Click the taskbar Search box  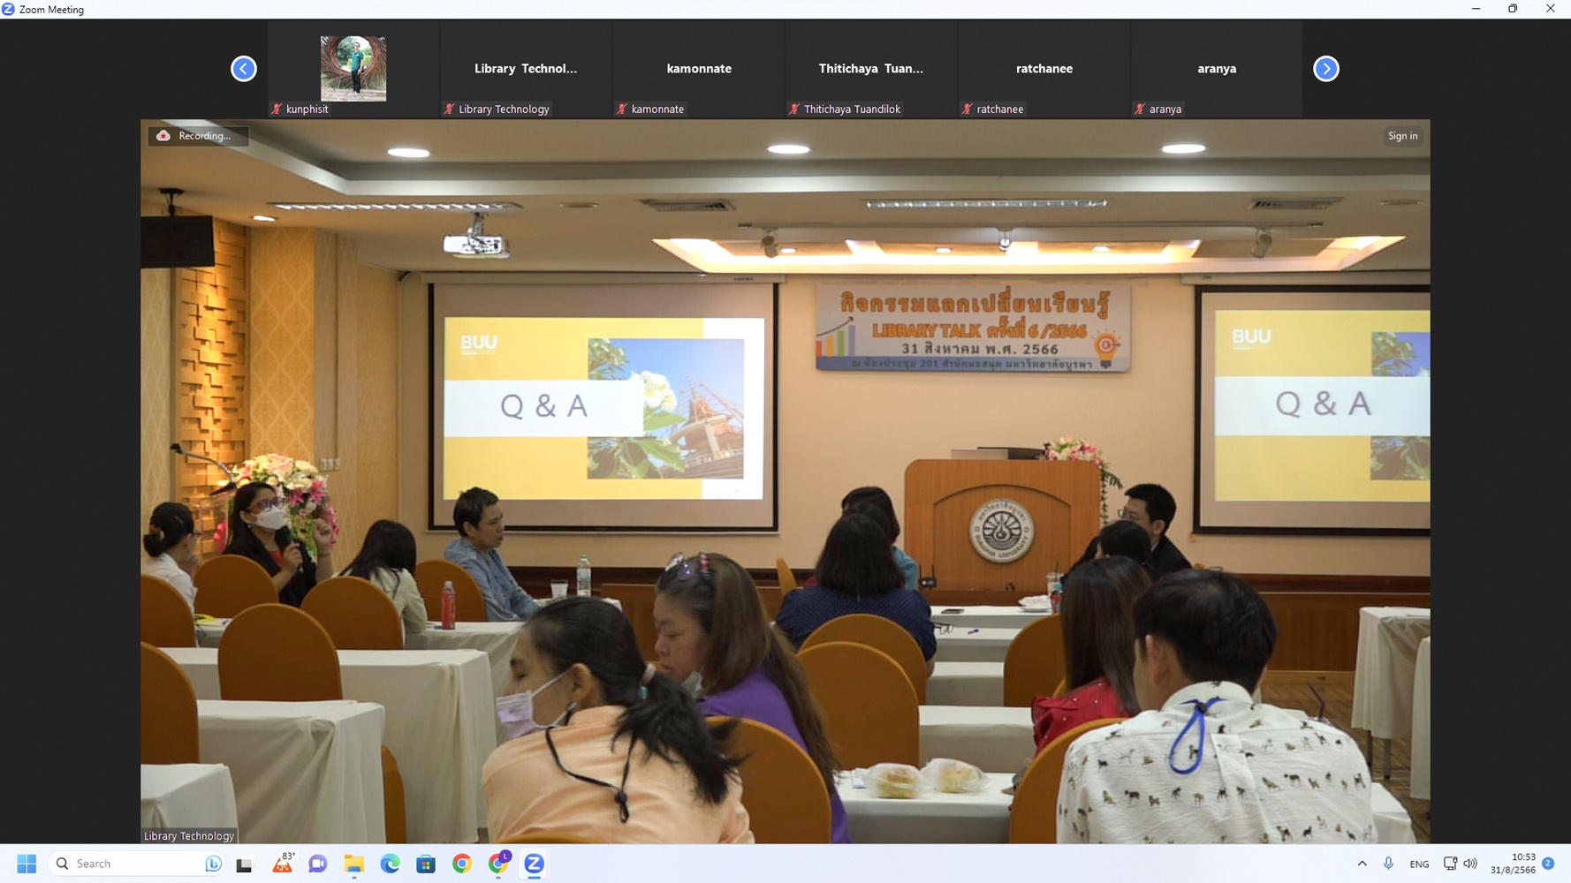coord(133,864)
